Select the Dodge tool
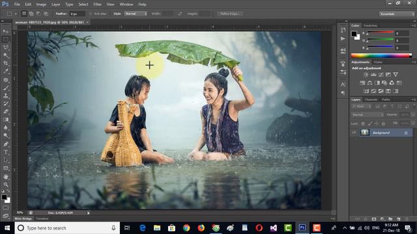Screen dimensions: 417x234 click(6, 136)
